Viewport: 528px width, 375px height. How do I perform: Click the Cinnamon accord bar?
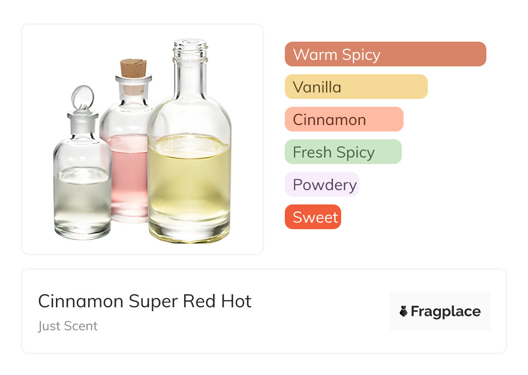pyautogui.click(x=344, y=119)
